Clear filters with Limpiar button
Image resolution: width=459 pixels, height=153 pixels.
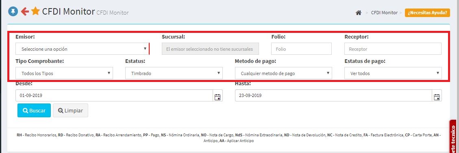click(x=71, y=110)
